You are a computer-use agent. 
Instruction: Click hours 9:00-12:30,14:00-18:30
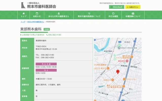pyautogui.click(x=46, y=67)
